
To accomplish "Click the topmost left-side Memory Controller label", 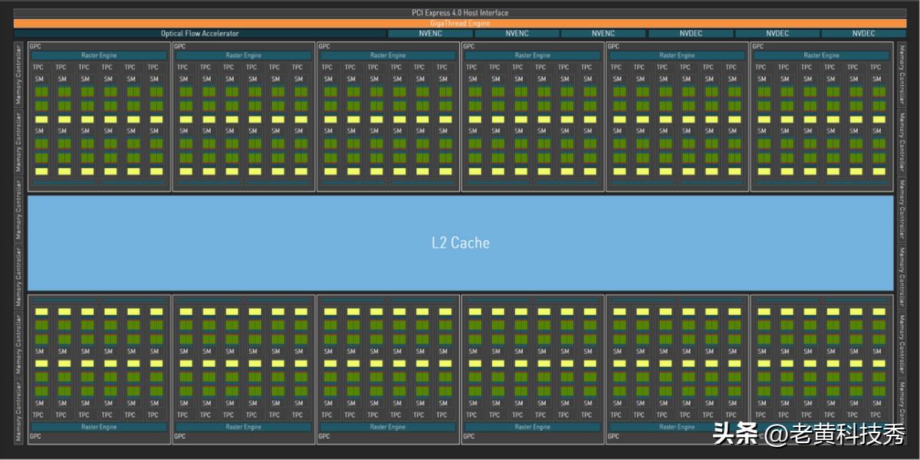I will click(19, 75).
